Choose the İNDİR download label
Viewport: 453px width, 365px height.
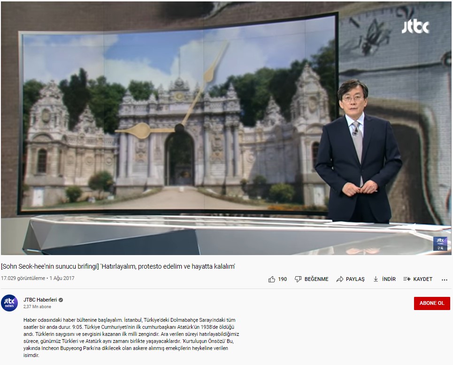pyautogui.click(x=389, y=279)
